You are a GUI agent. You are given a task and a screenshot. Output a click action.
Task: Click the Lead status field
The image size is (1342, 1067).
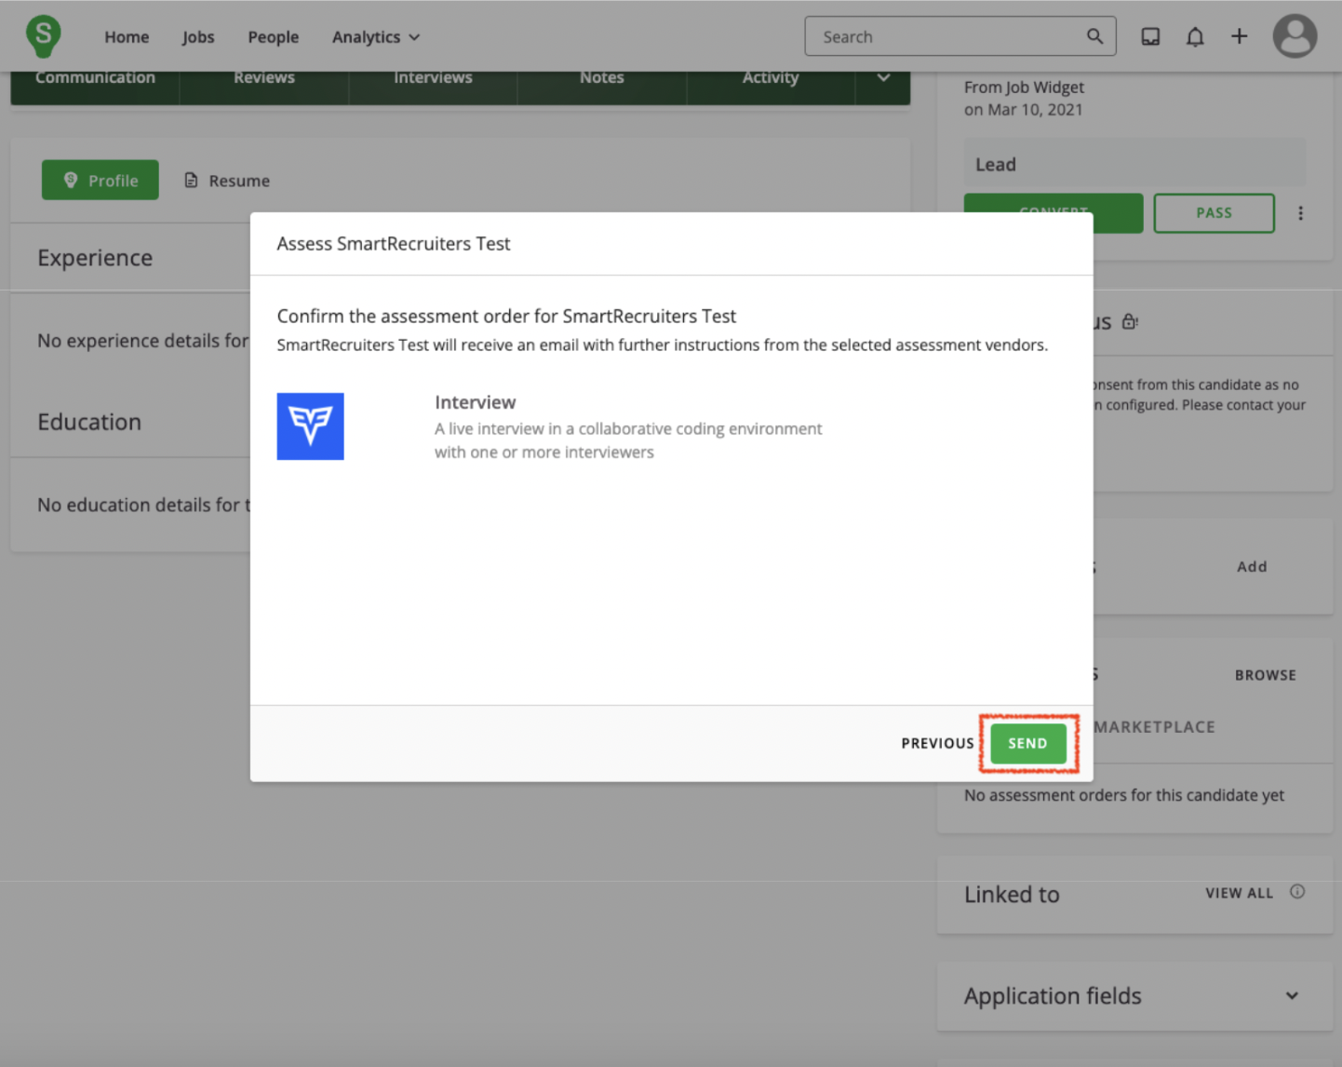click(x=1134, y=164)
